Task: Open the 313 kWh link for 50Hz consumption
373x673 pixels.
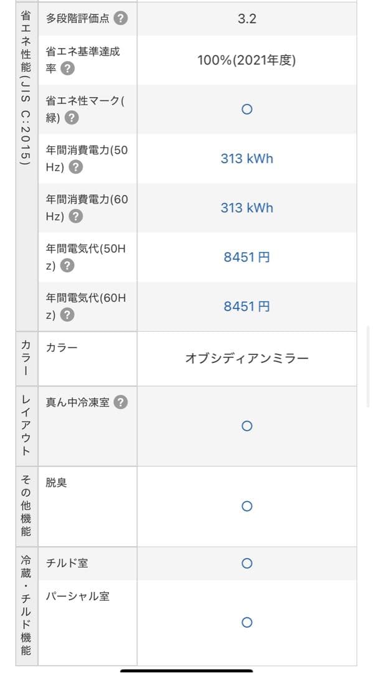Action: tap(247, 159)
